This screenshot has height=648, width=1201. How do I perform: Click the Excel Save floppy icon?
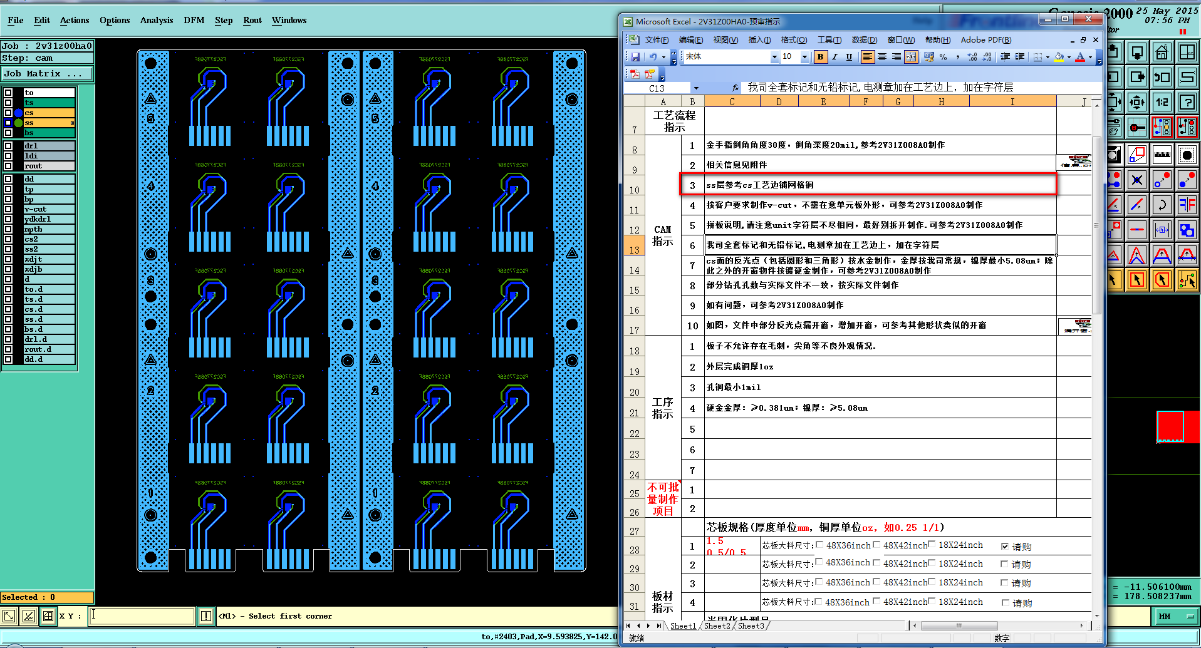[635, 57]
